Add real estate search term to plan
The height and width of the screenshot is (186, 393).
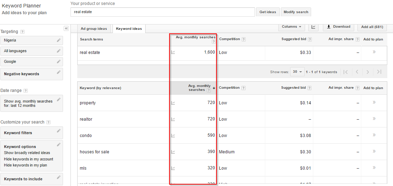tap(374, 52)
